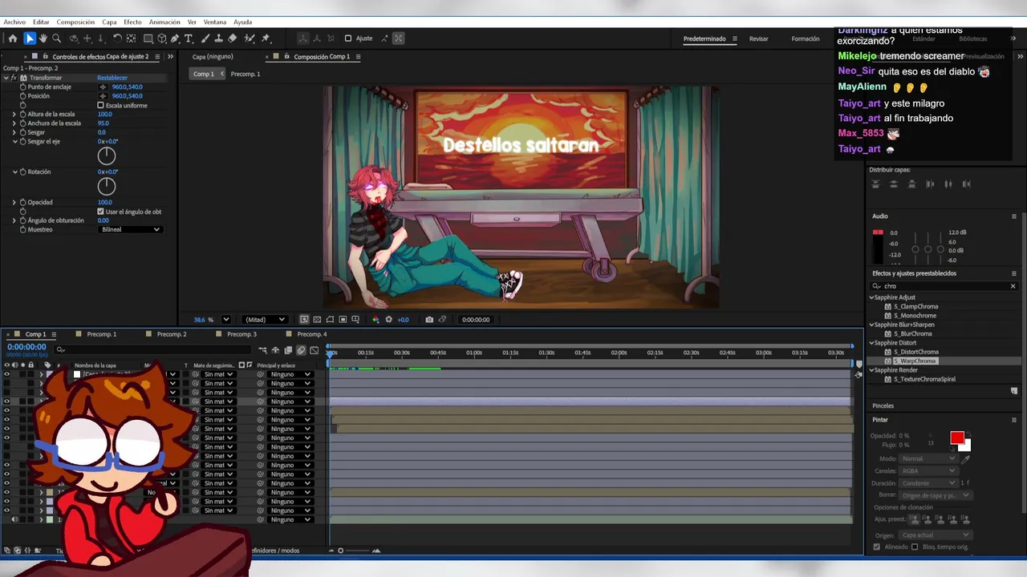Click the S_WarpChroma effect preset
Viewport: 1027px width, 577px height.
click(x=915, y=361)
